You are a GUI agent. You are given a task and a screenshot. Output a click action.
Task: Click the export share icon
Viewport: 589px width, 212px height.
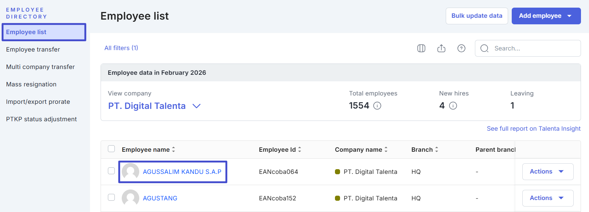pyautogui.click(x=441, y=48)
